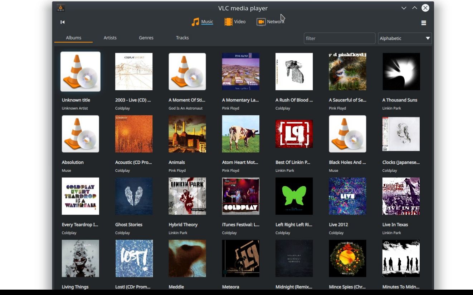Open A Momentary Lapse album cover
This screenshot has width=473, height=295.
click(x=241, y=71)
